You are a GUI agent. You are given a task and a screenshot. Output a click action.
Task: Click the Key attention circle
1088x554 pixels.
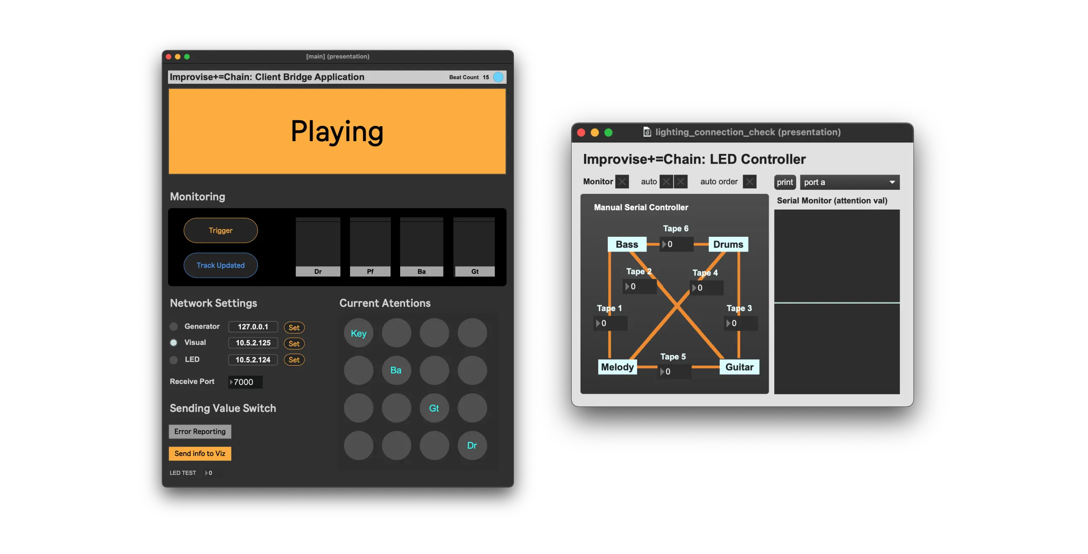[x=358, y=333]
